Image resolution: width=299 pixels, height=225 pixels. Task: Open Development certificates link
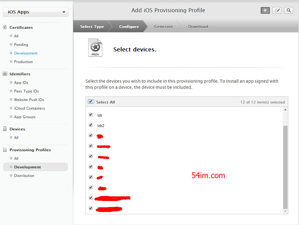click(26, 53)
